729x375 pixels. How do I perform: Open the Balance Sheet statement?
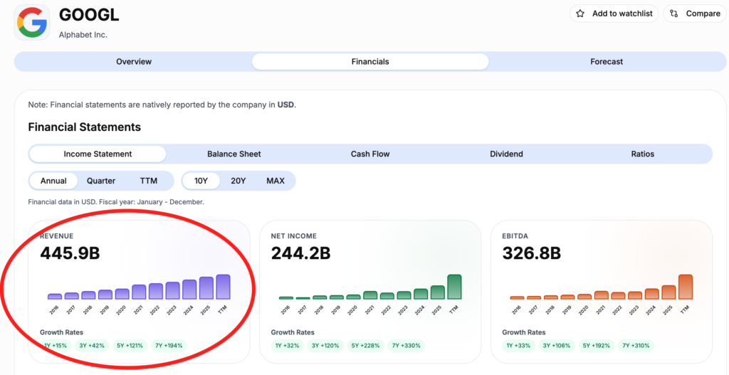pos(234,154)
